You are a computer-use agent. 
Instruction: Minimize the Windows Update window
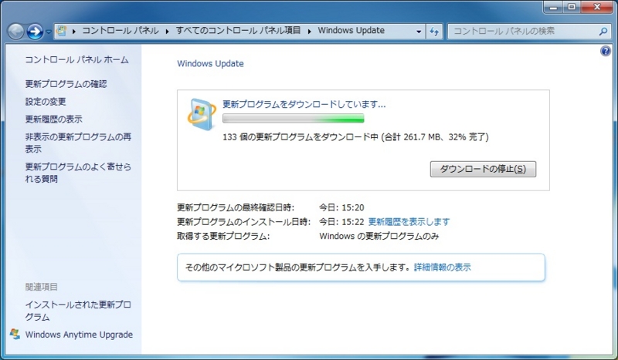click(x=553, y=7)
